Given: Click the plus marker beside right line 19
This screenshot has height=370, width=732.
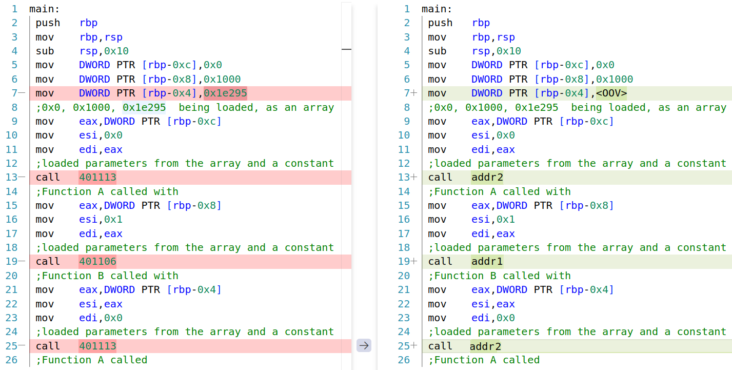Looking at the screenshot, I should point(414,262).
